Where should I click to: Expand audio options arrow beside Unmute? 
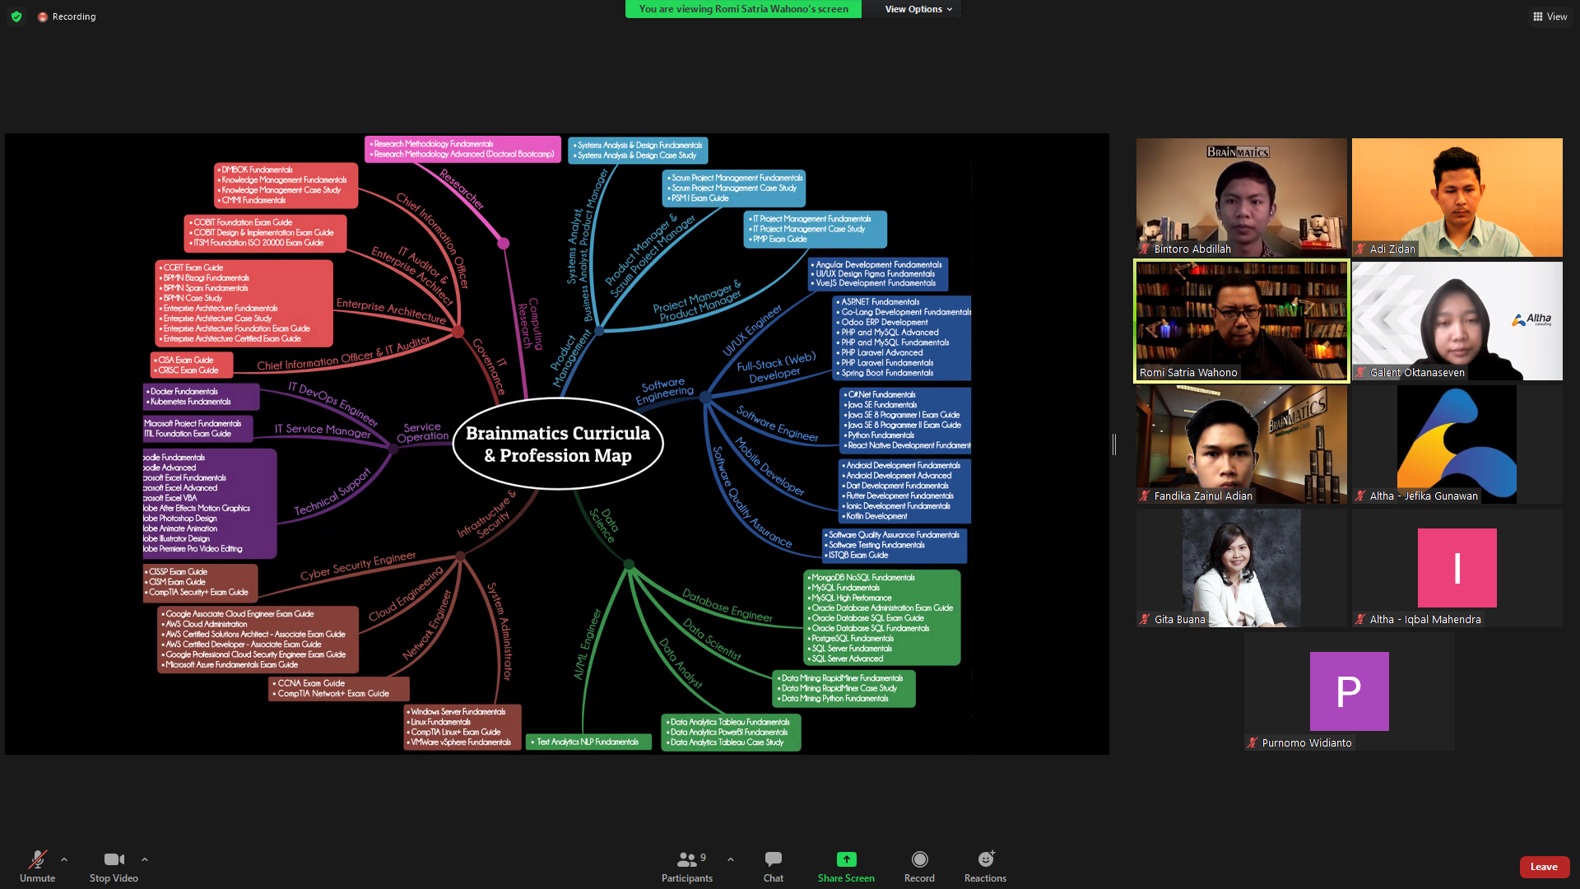64,859
